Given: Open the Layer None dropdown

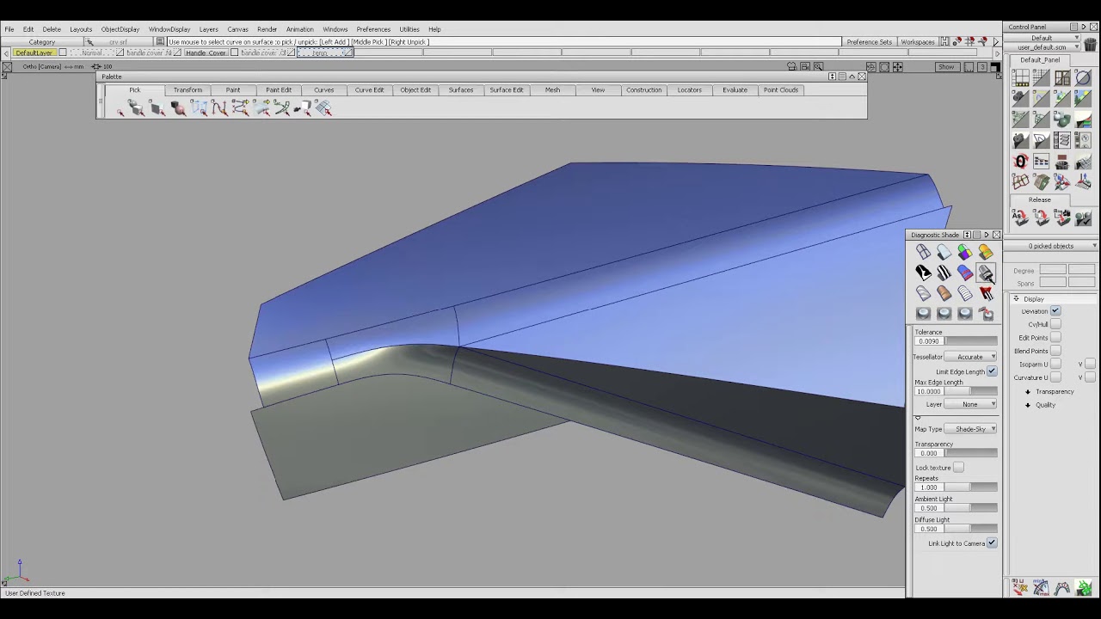Looking at the screenshot, I should (x=970, y=404).
